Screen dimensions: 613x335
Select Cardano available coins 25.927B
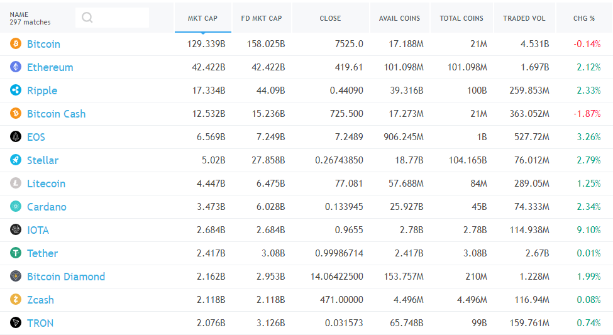point(407,207)
